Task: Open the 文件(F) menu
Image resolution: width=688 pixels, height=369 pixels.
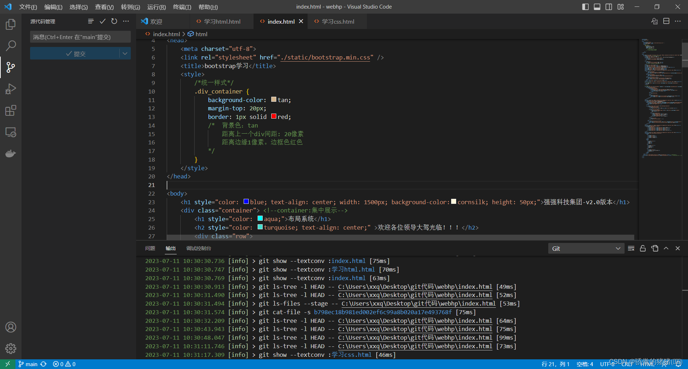Action: 28,7
